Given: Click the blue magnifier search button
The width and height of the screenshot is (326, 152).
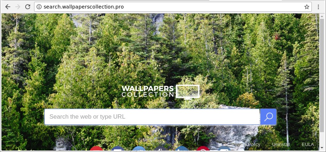Looking at the screenshot, I should (x=268, y=116).
